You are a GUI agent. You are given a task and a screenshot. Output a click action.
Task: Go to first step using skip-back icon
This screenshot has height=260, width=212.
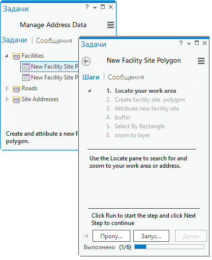click(86, 236)
